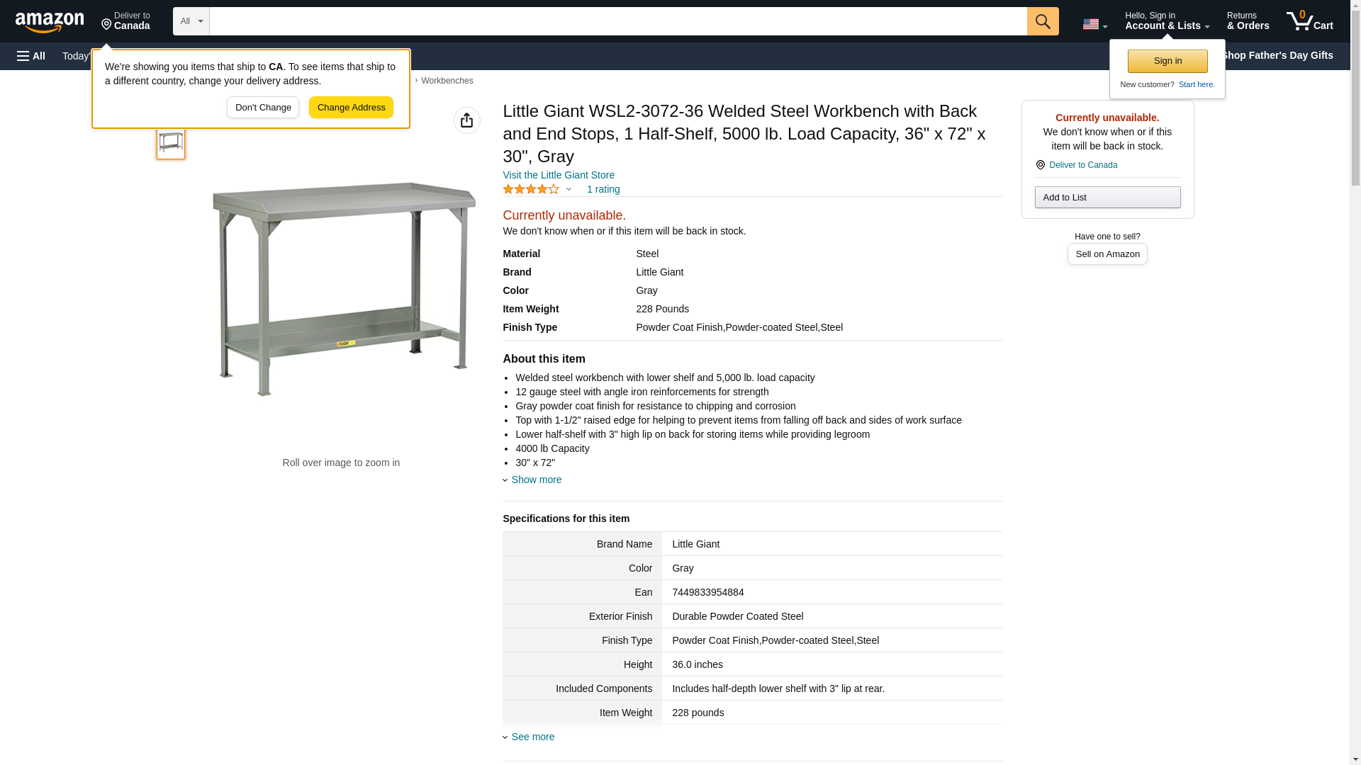The width and height of the screenshot is (1361, 765).
Task: Click the star rating icons
Action: click(531, 189)
